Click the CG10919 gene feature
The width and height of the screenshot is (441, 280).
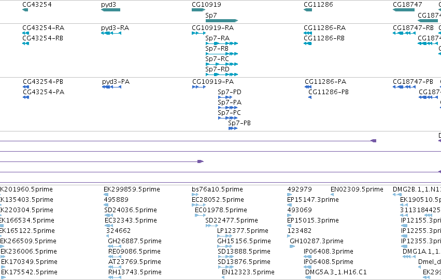(x=198, y=10)
